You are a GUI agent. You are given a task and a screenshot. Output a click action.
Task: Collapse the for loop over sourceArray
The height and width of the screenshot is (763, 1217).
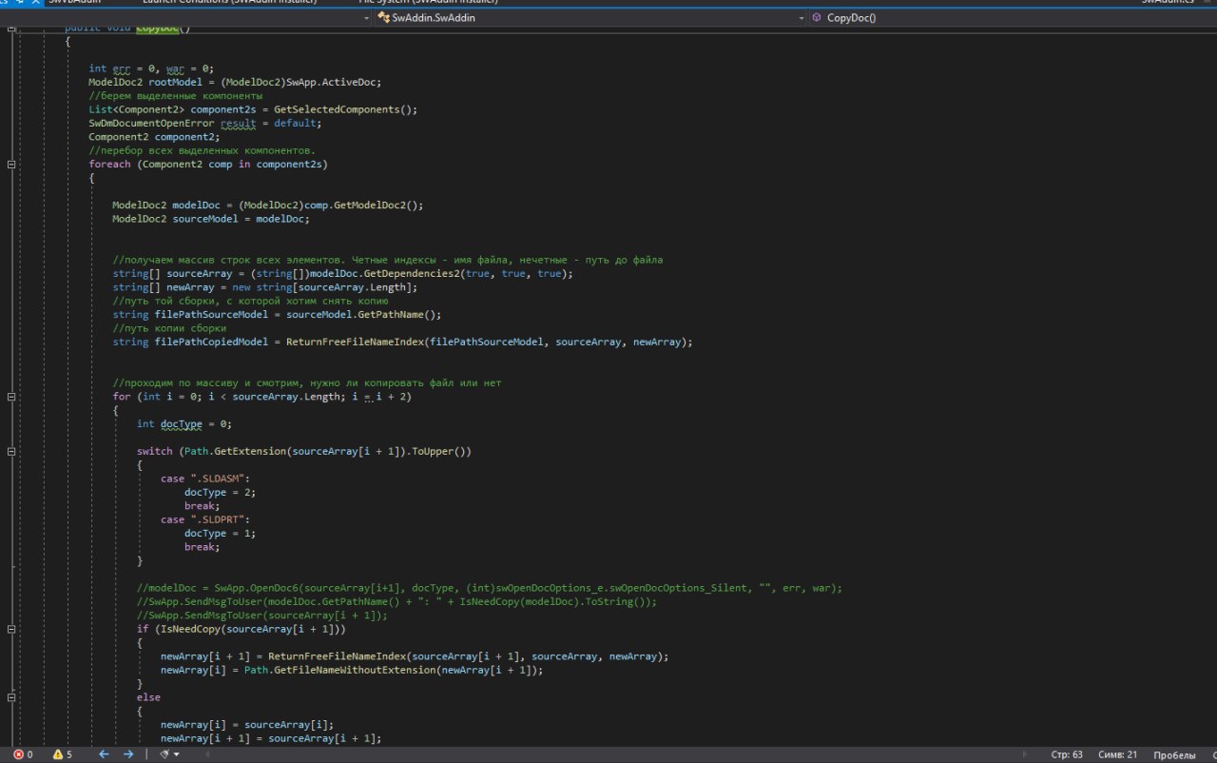point(11,397)
